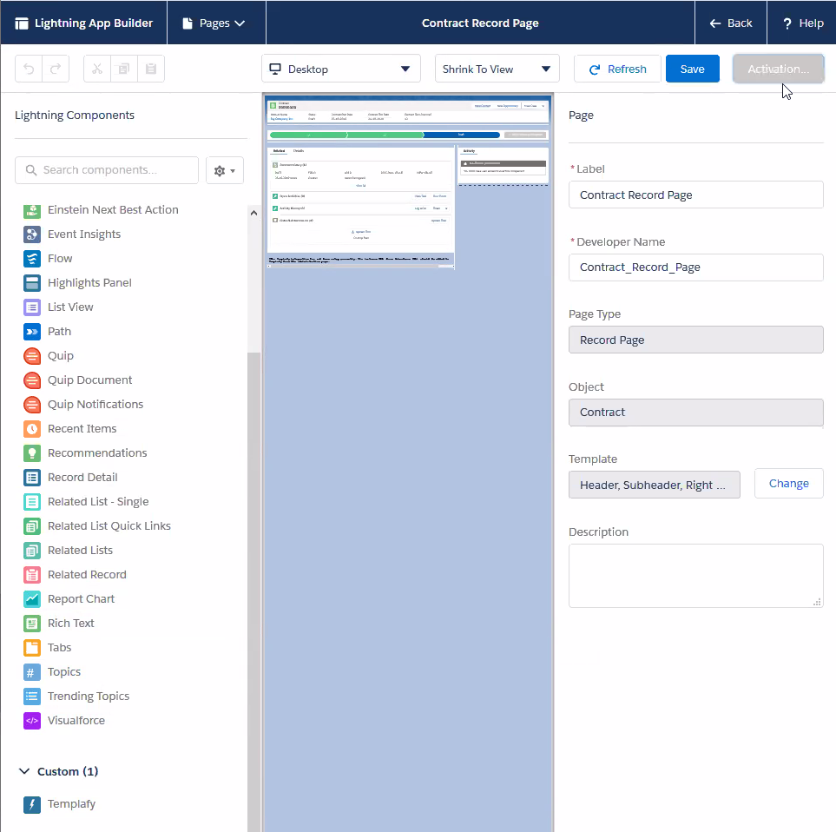Image resolution: width=836 pixels, height=832 pixels.
Task: Click the Paste clipboard icon
Action: pos(151,69)
